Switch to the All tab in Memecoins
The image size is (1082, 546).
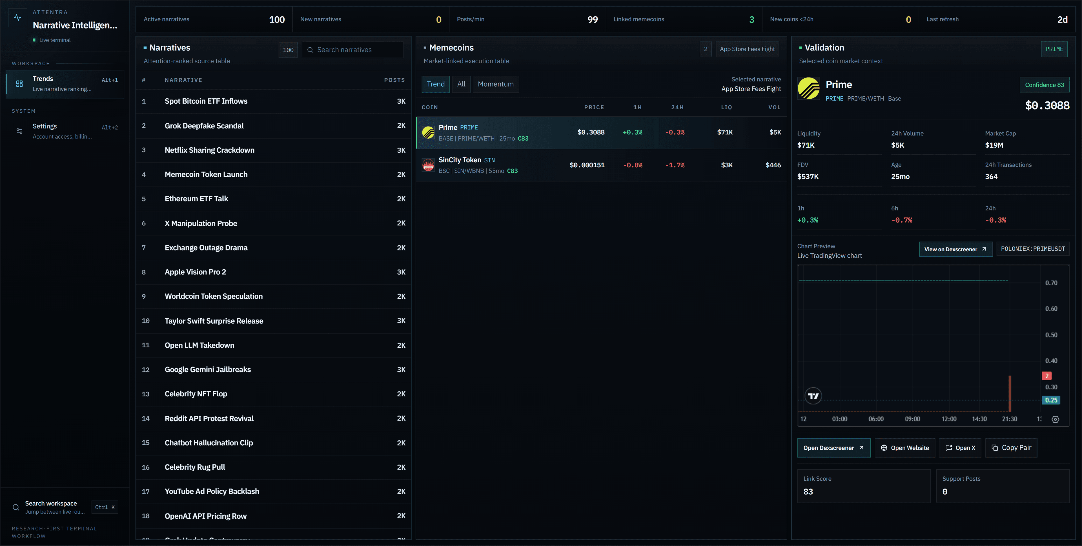[461, 84]
